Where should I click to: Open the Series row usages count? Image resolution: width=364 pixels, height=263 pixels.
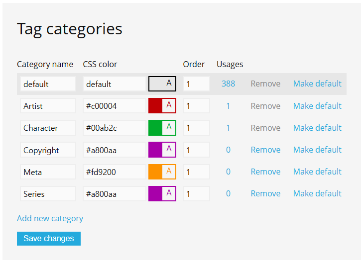coord(228,193)
